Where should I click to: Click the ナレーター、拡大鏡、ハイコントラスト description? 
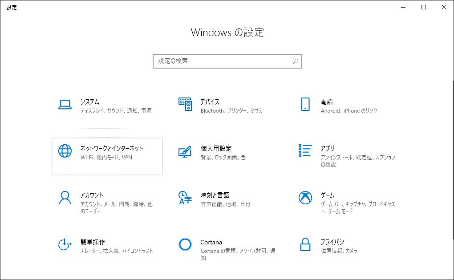[x=117, y=251]
